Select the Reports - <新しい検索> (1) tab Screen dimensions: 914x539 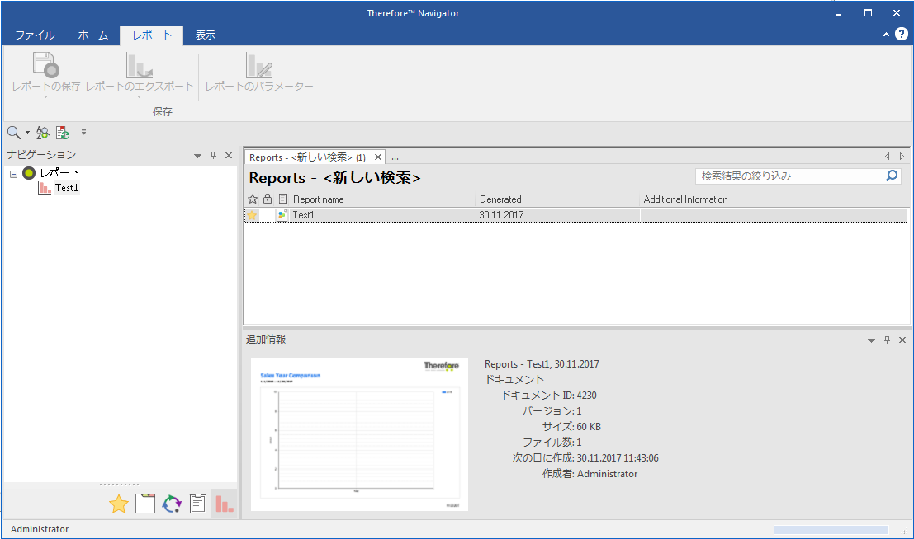307,157
